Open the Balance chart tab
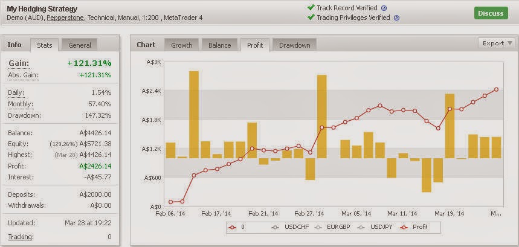The image size is (519, 247). pyautogui.click(x=219, y=45)
